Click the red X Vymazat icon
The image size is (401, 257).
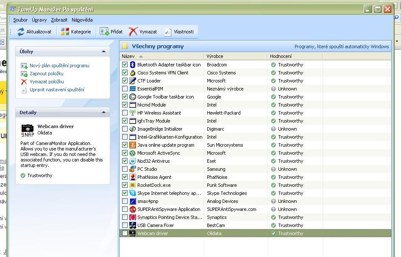point(133,32)
